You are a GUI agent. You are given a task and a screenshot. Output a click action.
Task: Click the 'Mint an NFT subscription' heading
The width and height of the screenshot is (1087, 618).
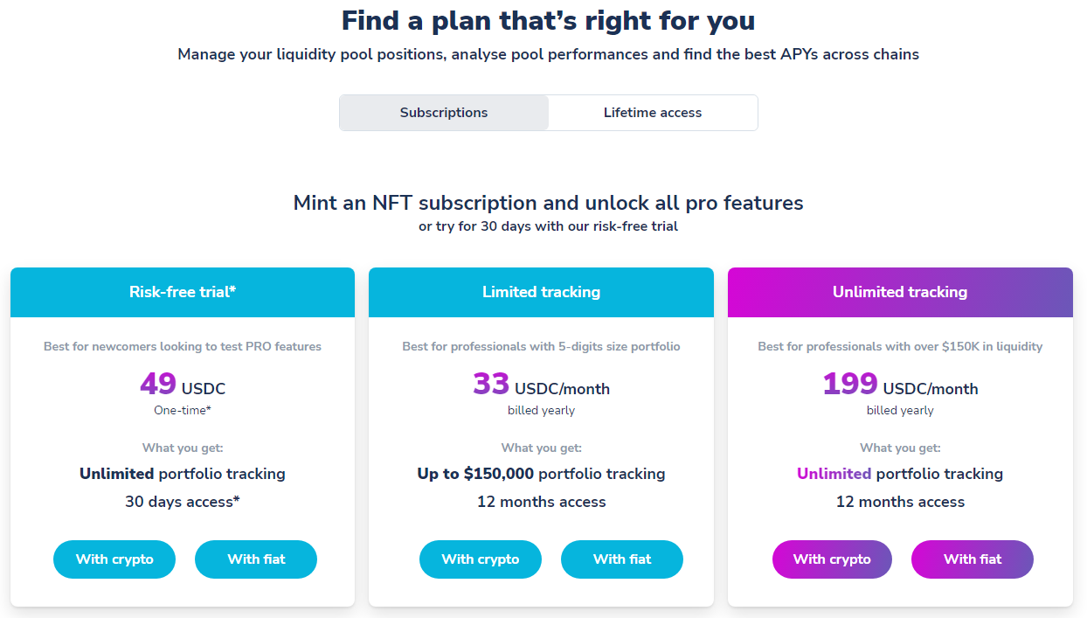point(548,203)
